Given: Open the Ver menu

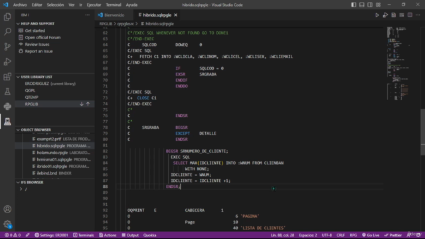Looking at the screenshot, I should click(71, 5).
